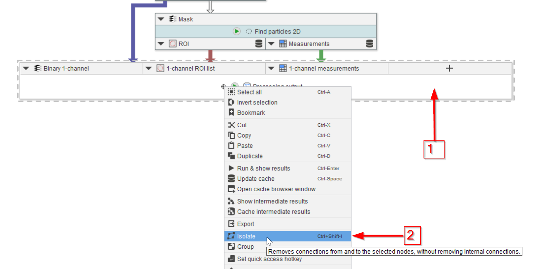Add a new slot with plus button

coord(449,68)
